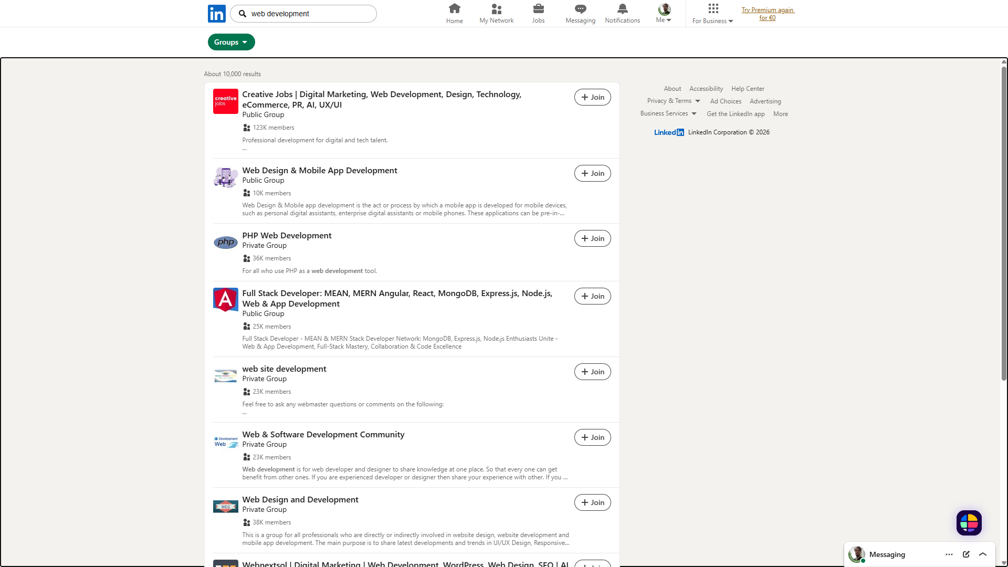Go to Jobs in navigation bar
Image resolution: width=1008 pixels, height=567 pixels.
[539, 14]
